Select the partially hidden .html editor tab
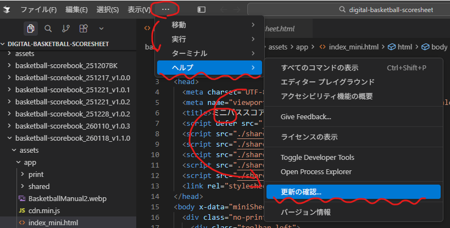Screen dimensions: 450x228 (288, 29)
